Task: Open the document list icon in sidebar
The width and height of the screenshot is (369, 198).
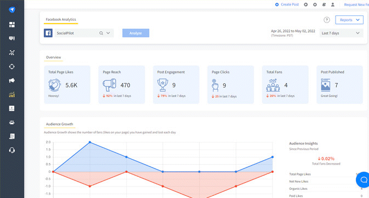Action: (x=12, y=136)
